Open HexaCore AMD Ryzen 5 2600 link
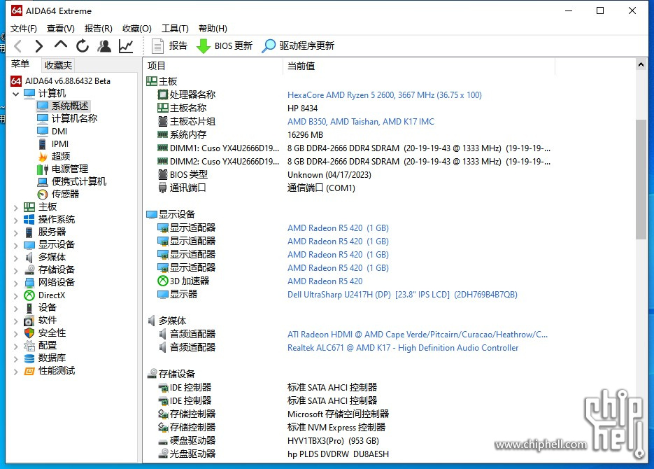The width and height of the screenshot is (654, 469). point(384,95)
